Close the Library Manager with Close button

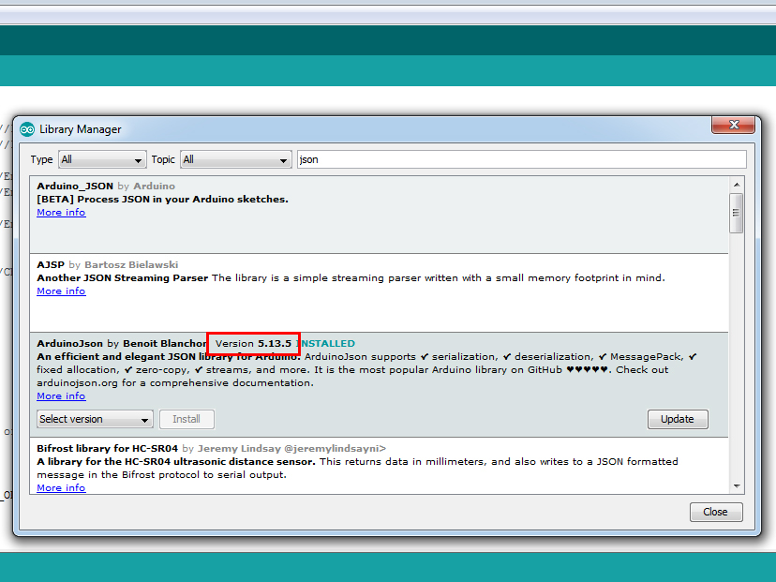point(716,512)
